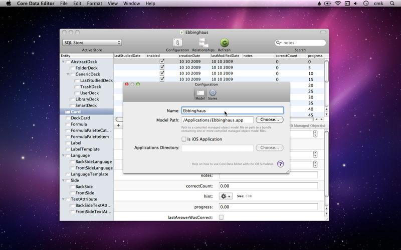Viewport: 401px width, 250px height.
Task: Toggle the Is iOS Application checkbox
Action: 183,139
